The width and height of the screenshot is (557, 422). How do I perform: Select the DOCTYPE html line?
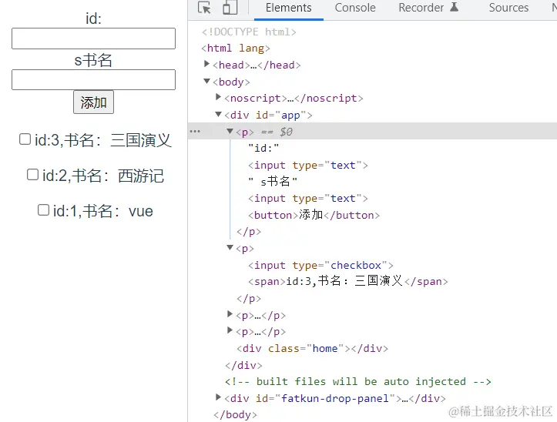point(249,32)
